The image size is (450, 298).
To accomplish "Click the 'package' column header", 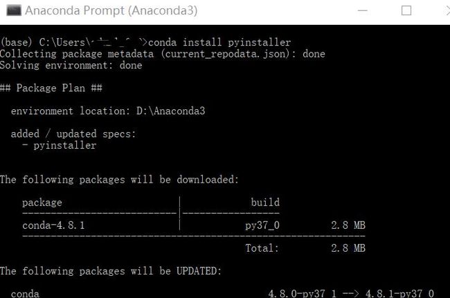I will 42,203.
